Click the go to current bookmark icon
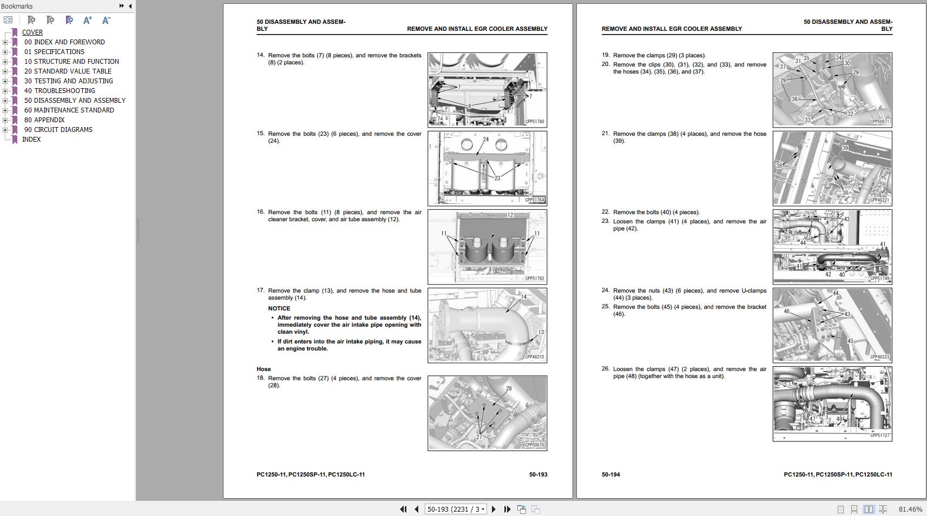The width and height of the screenshot is (927, 516). [x=69, y=20]
